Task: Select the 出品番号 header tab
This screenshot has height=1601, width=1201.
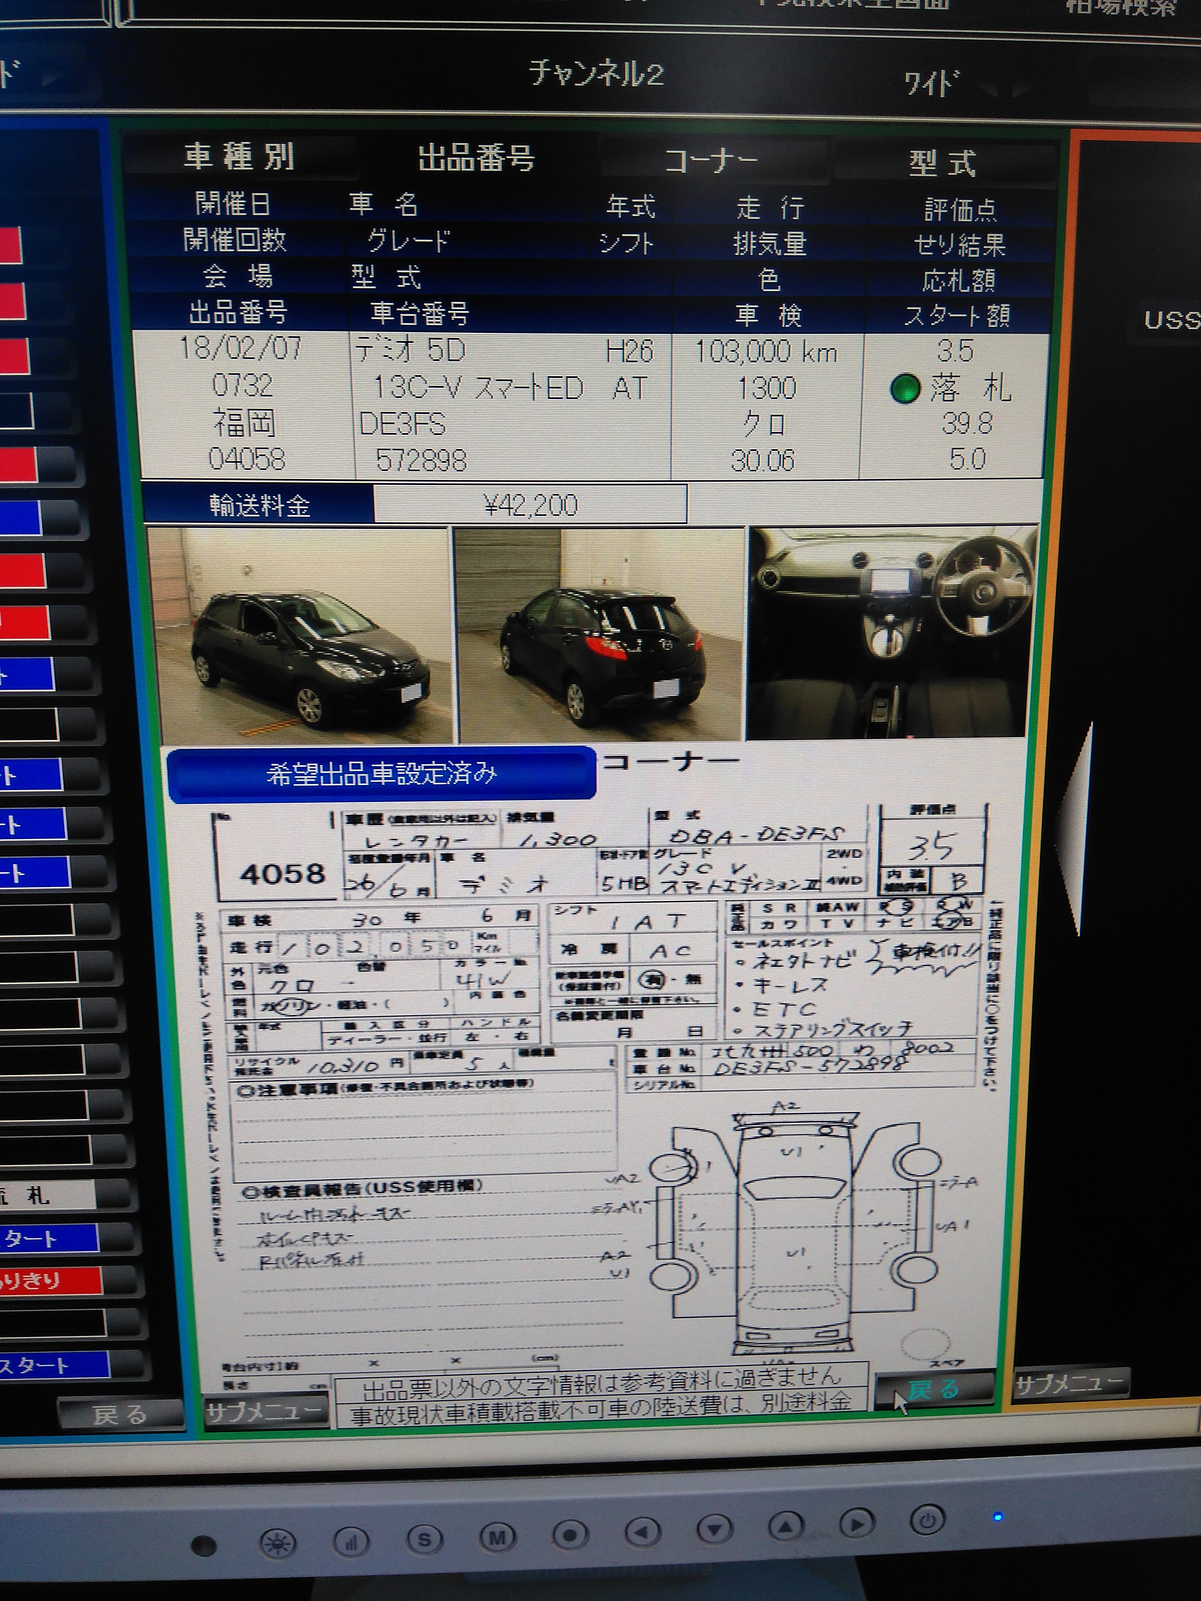Action: [476, 159]
